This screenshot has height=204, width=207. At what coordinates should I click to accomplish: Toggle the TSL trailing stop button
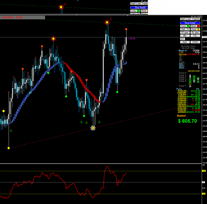195,36
